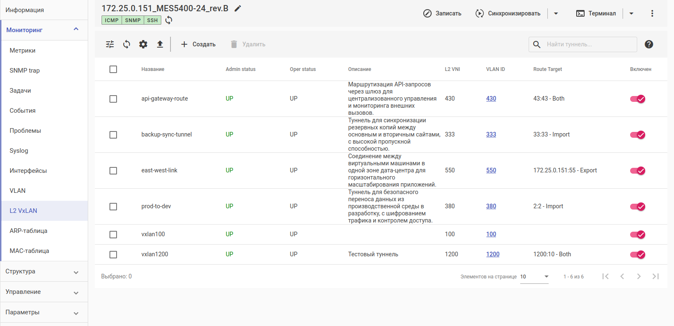Check the box for api-gateway-route tunnel

113,99
